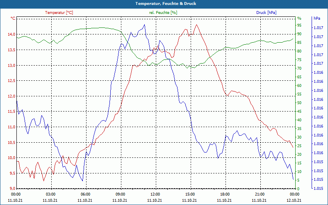
Task: Click the 13,5 tick on temperature axis
Action: [x=11, y=50]
